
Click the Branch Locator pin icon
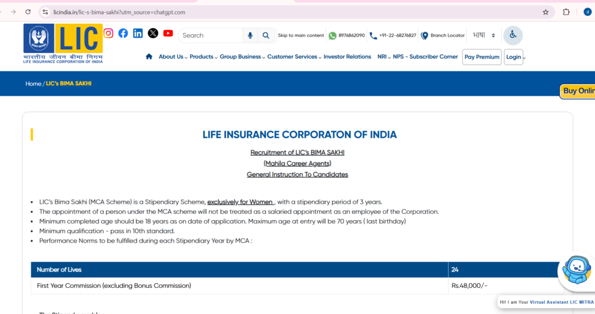[x=425, y=35]
